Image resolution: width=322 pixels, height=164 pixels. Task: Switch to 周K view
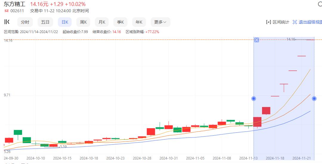(x=83, y=22)
